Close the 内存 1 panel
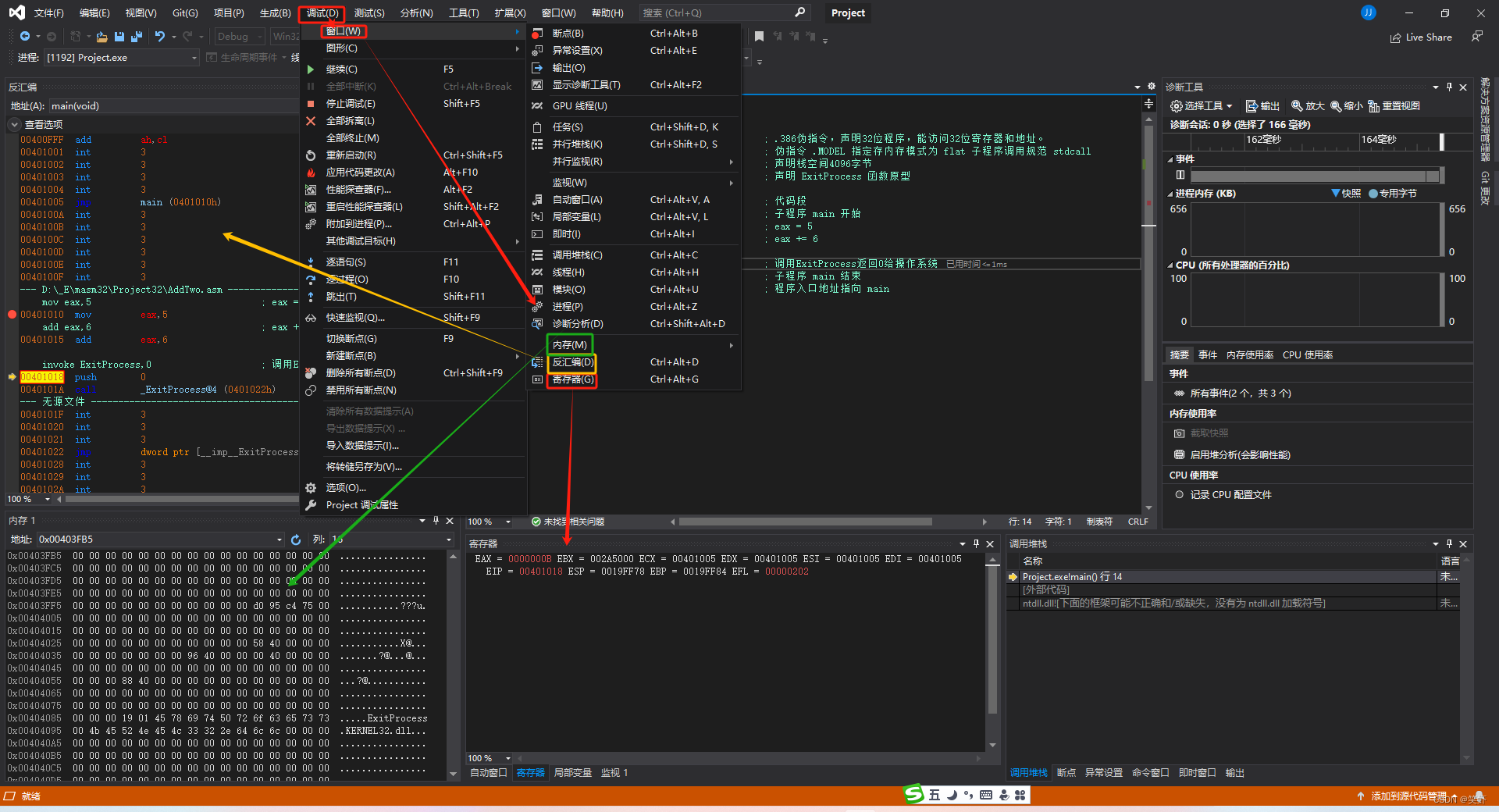This screenshot has width=1499, height=812. [x=450, y=521]
